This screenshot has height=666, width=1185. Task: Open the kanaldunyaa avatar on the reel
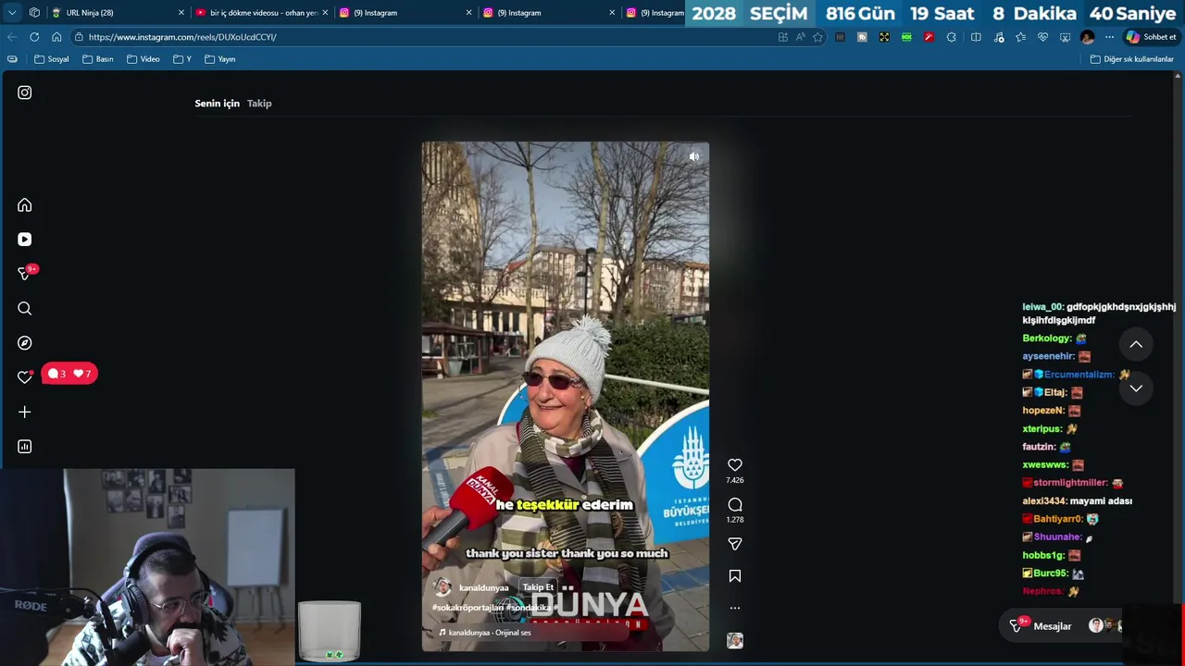pos(443,587)
